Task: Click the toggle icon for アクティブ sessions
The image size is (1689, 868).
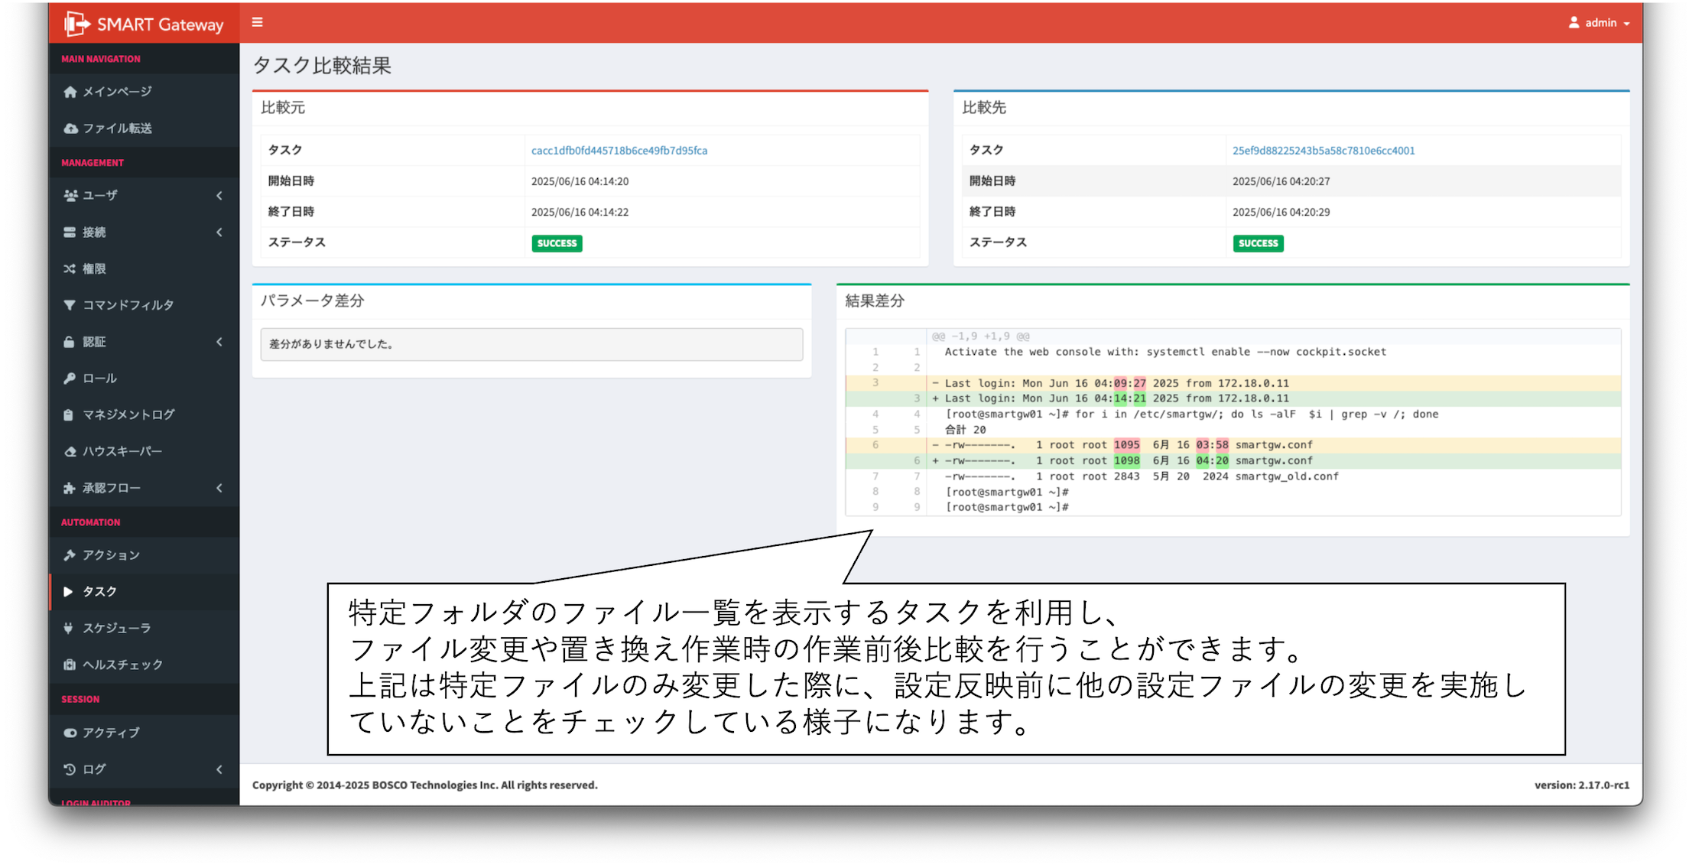Action: click(x=70, y=733)
